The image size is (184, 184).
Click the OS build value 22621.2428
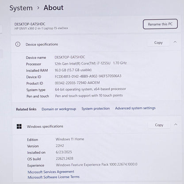[x=65, y=158]
